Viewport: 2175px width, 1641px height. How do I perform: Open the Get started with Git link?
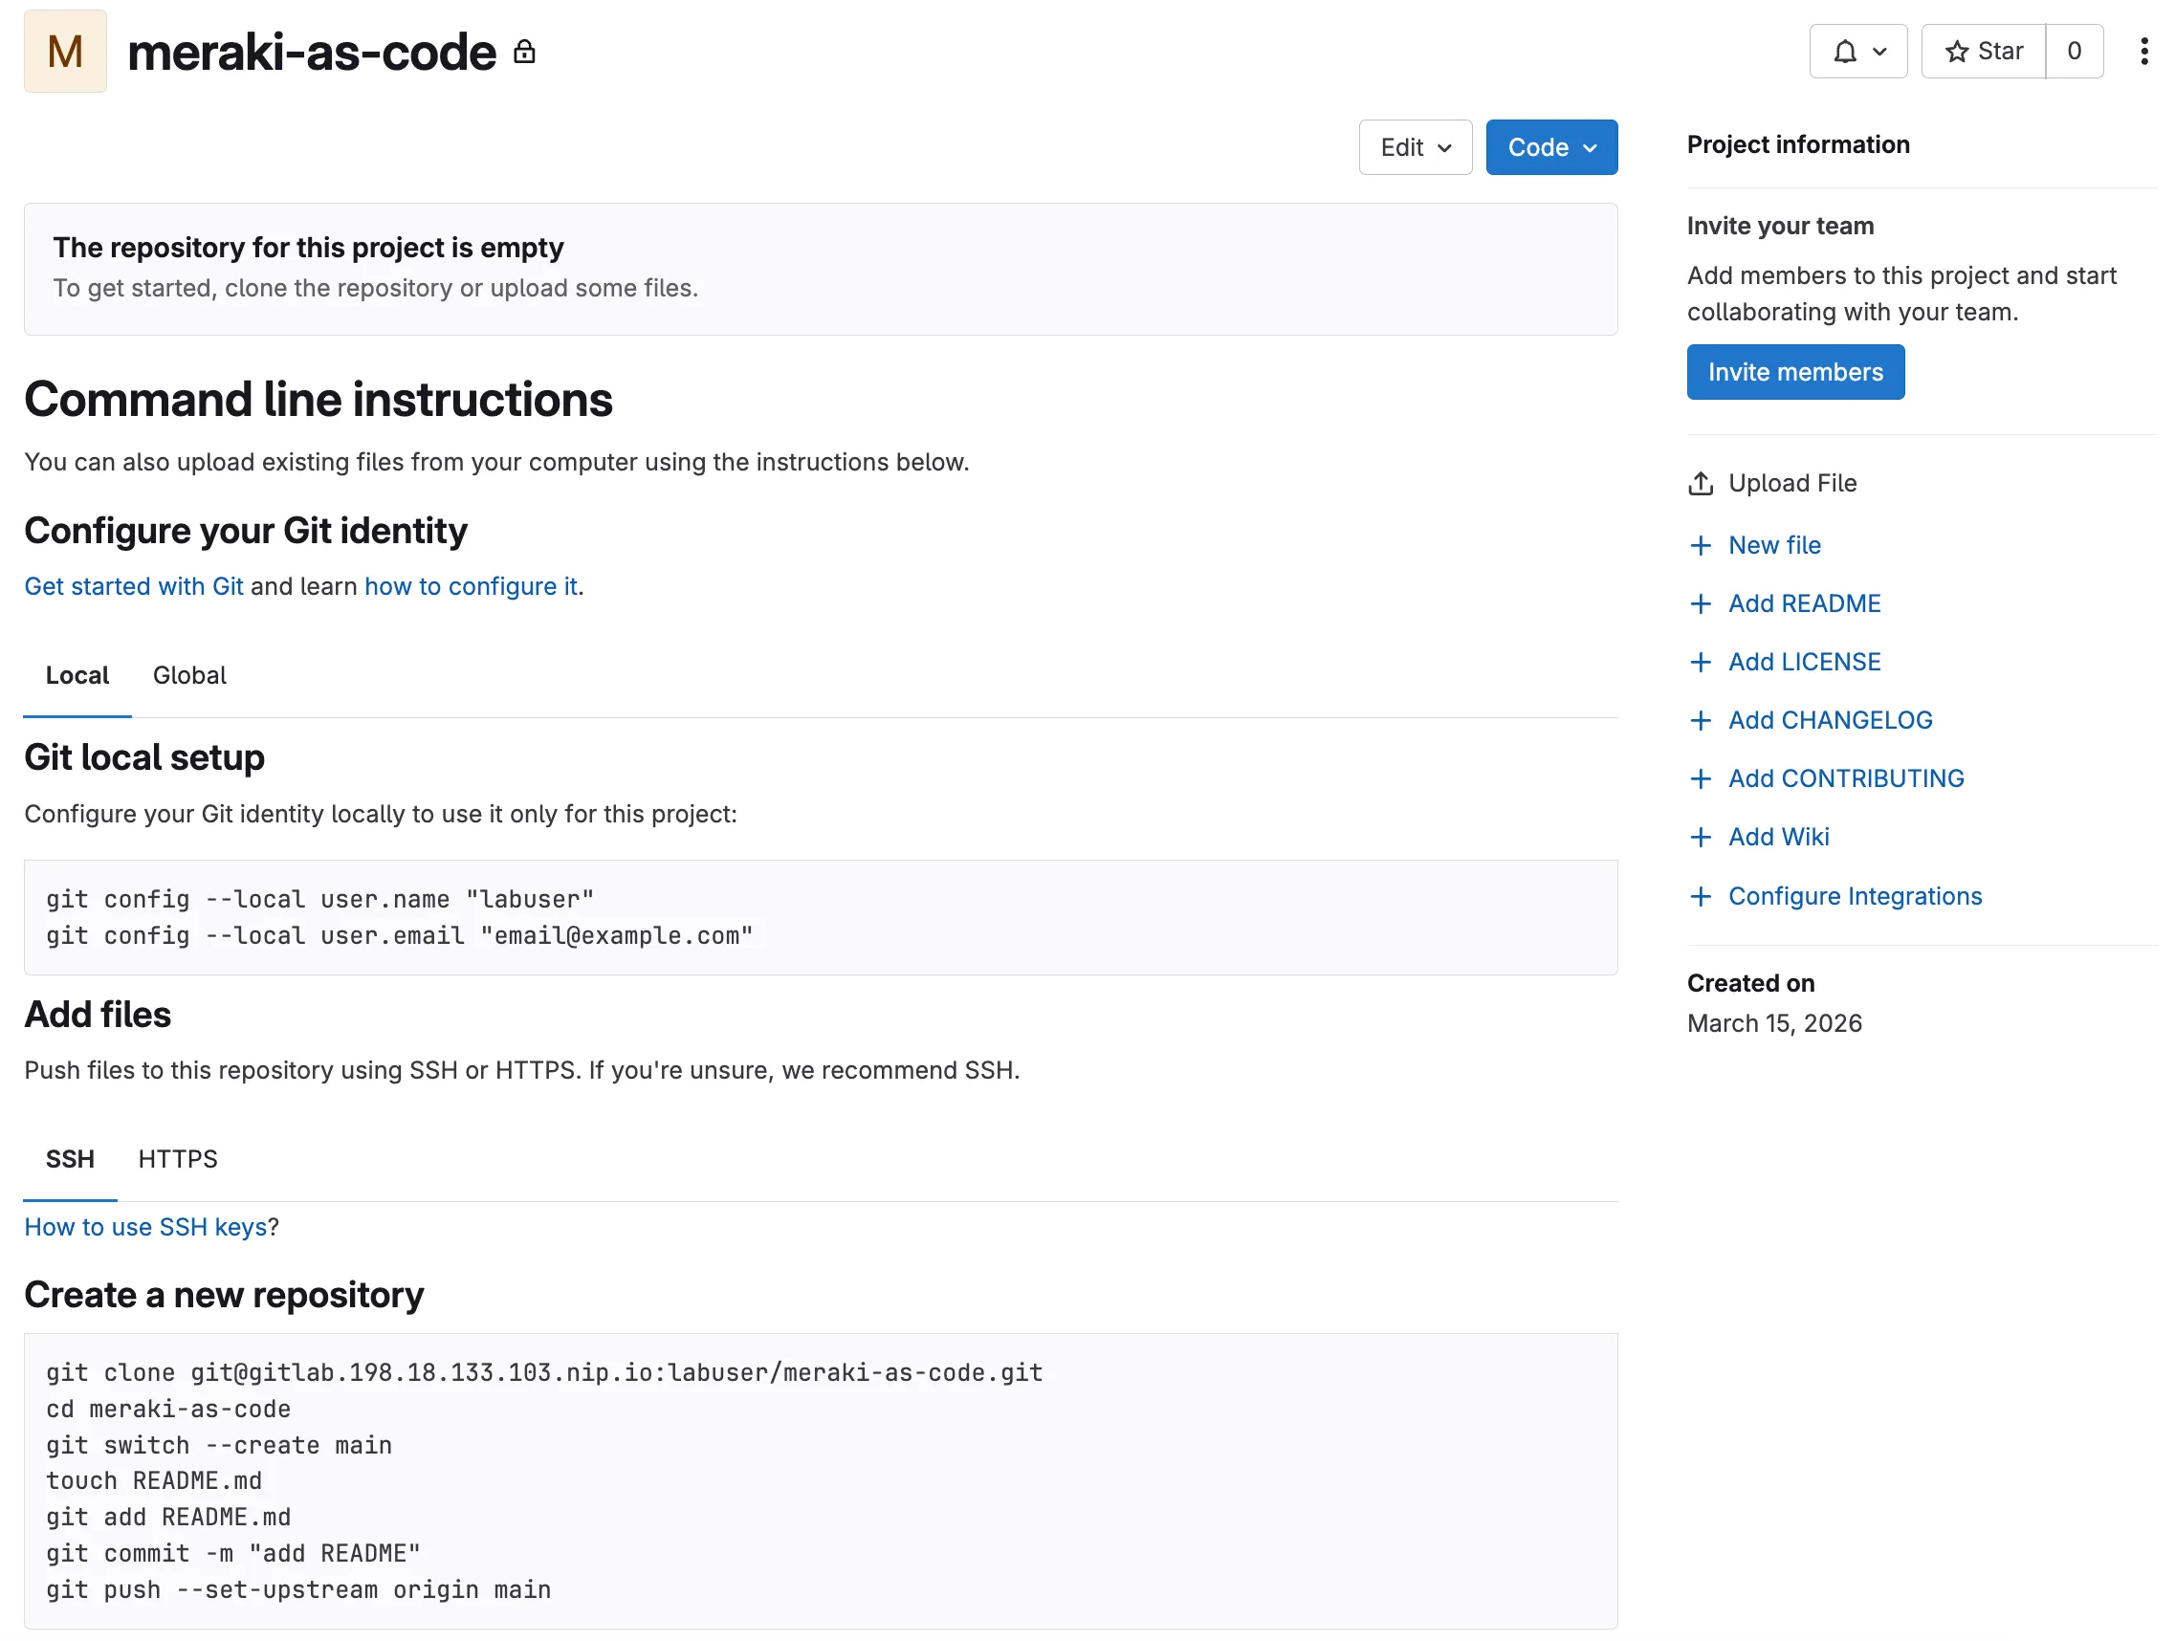pyautogui.click(x=134, y=586)
